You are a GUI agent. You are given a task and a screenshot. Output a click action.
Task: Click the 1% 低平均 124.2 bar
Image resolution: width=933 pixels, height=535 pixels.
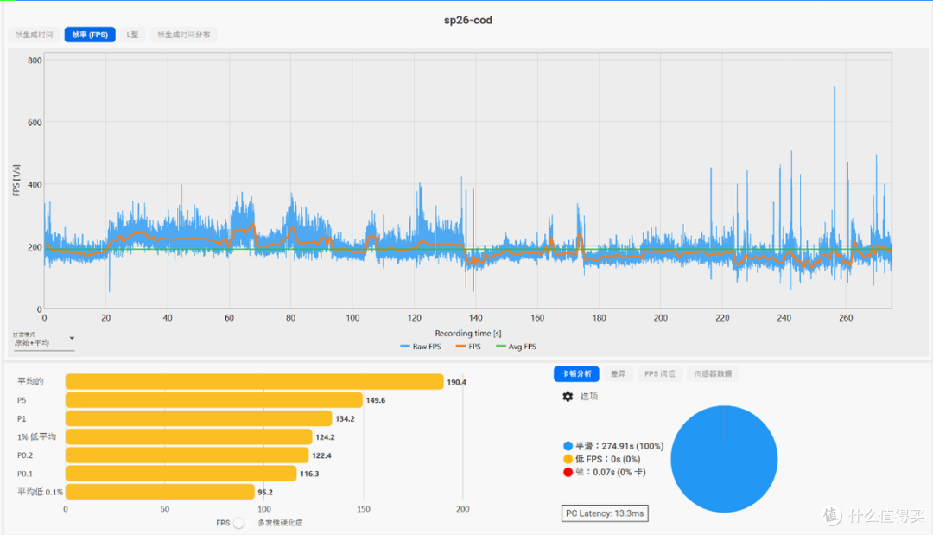tap(188, 436)
